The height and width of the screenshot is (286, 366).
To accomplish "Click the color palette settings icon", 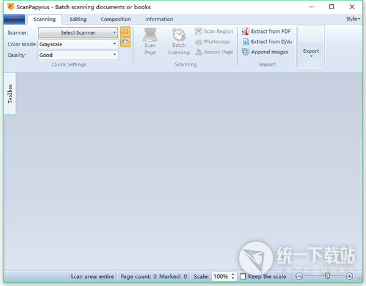I will click(x=125, y=42).
